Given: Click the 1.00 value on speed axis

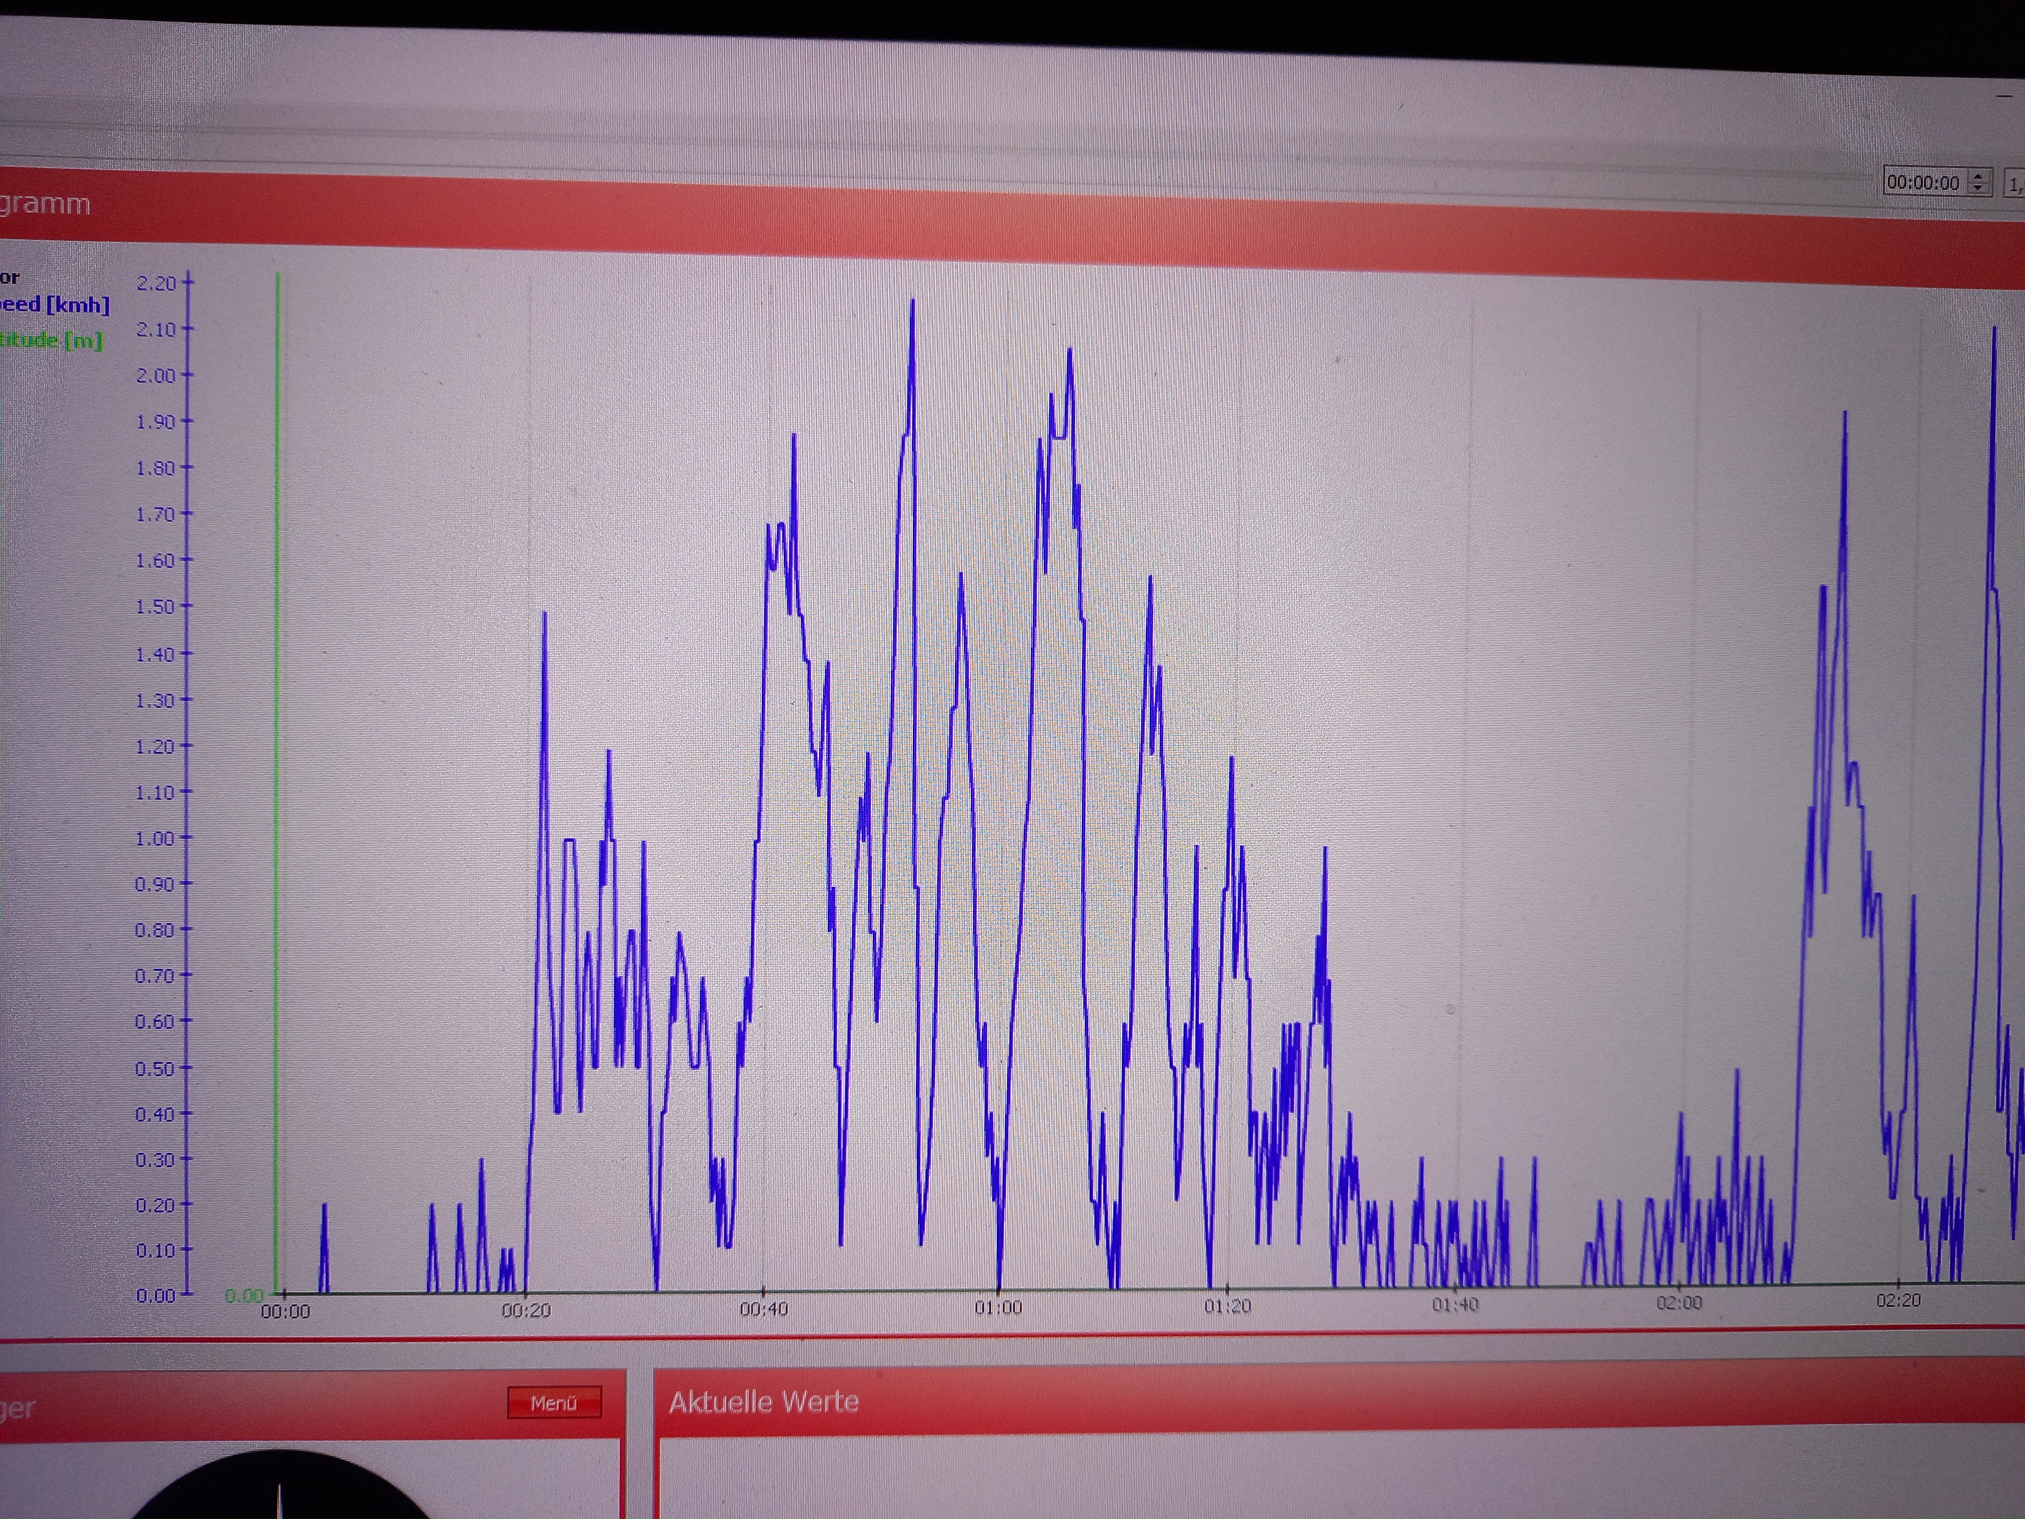Looking at the screenshot, I should [x=155, y=838].
